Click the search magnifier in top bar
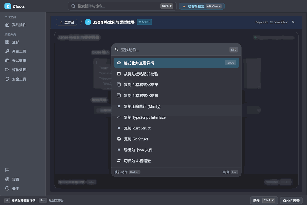This screenshot has width=307, height=205. click(73, 6)
